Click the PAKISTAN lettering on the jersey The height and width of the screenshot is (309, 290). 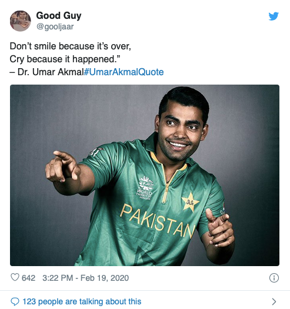click(x=158, y=221)
